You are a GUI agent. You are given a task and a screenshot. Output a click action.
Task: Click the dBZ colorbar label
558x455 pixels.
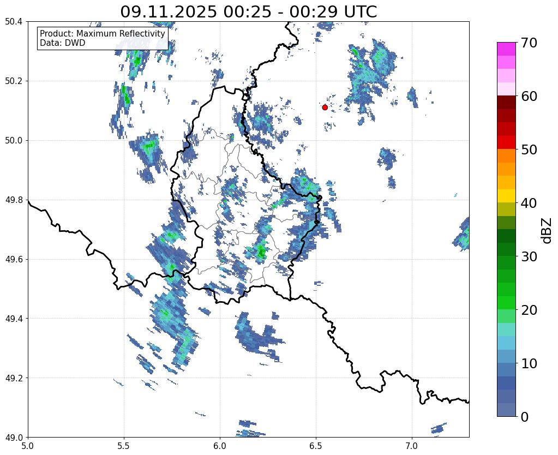(547, 231)
